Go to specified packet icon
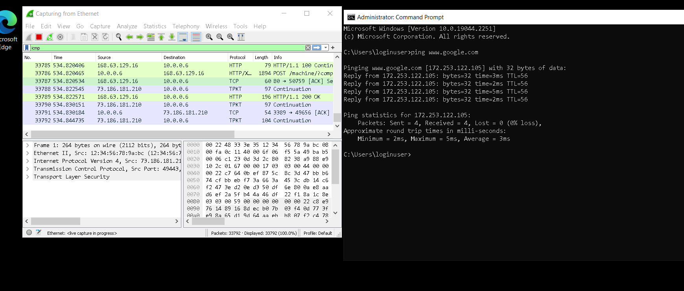The image size is (684, 291). point(151,37)
